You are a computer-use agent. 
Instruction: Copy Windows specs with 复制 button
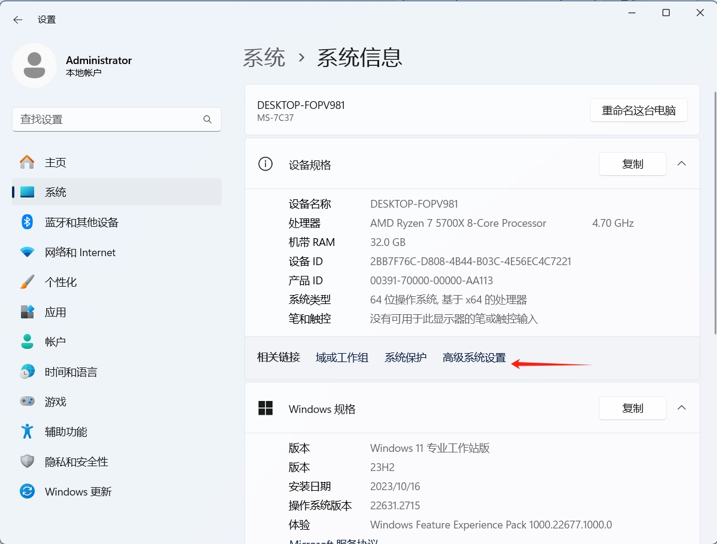coord(633,408)
